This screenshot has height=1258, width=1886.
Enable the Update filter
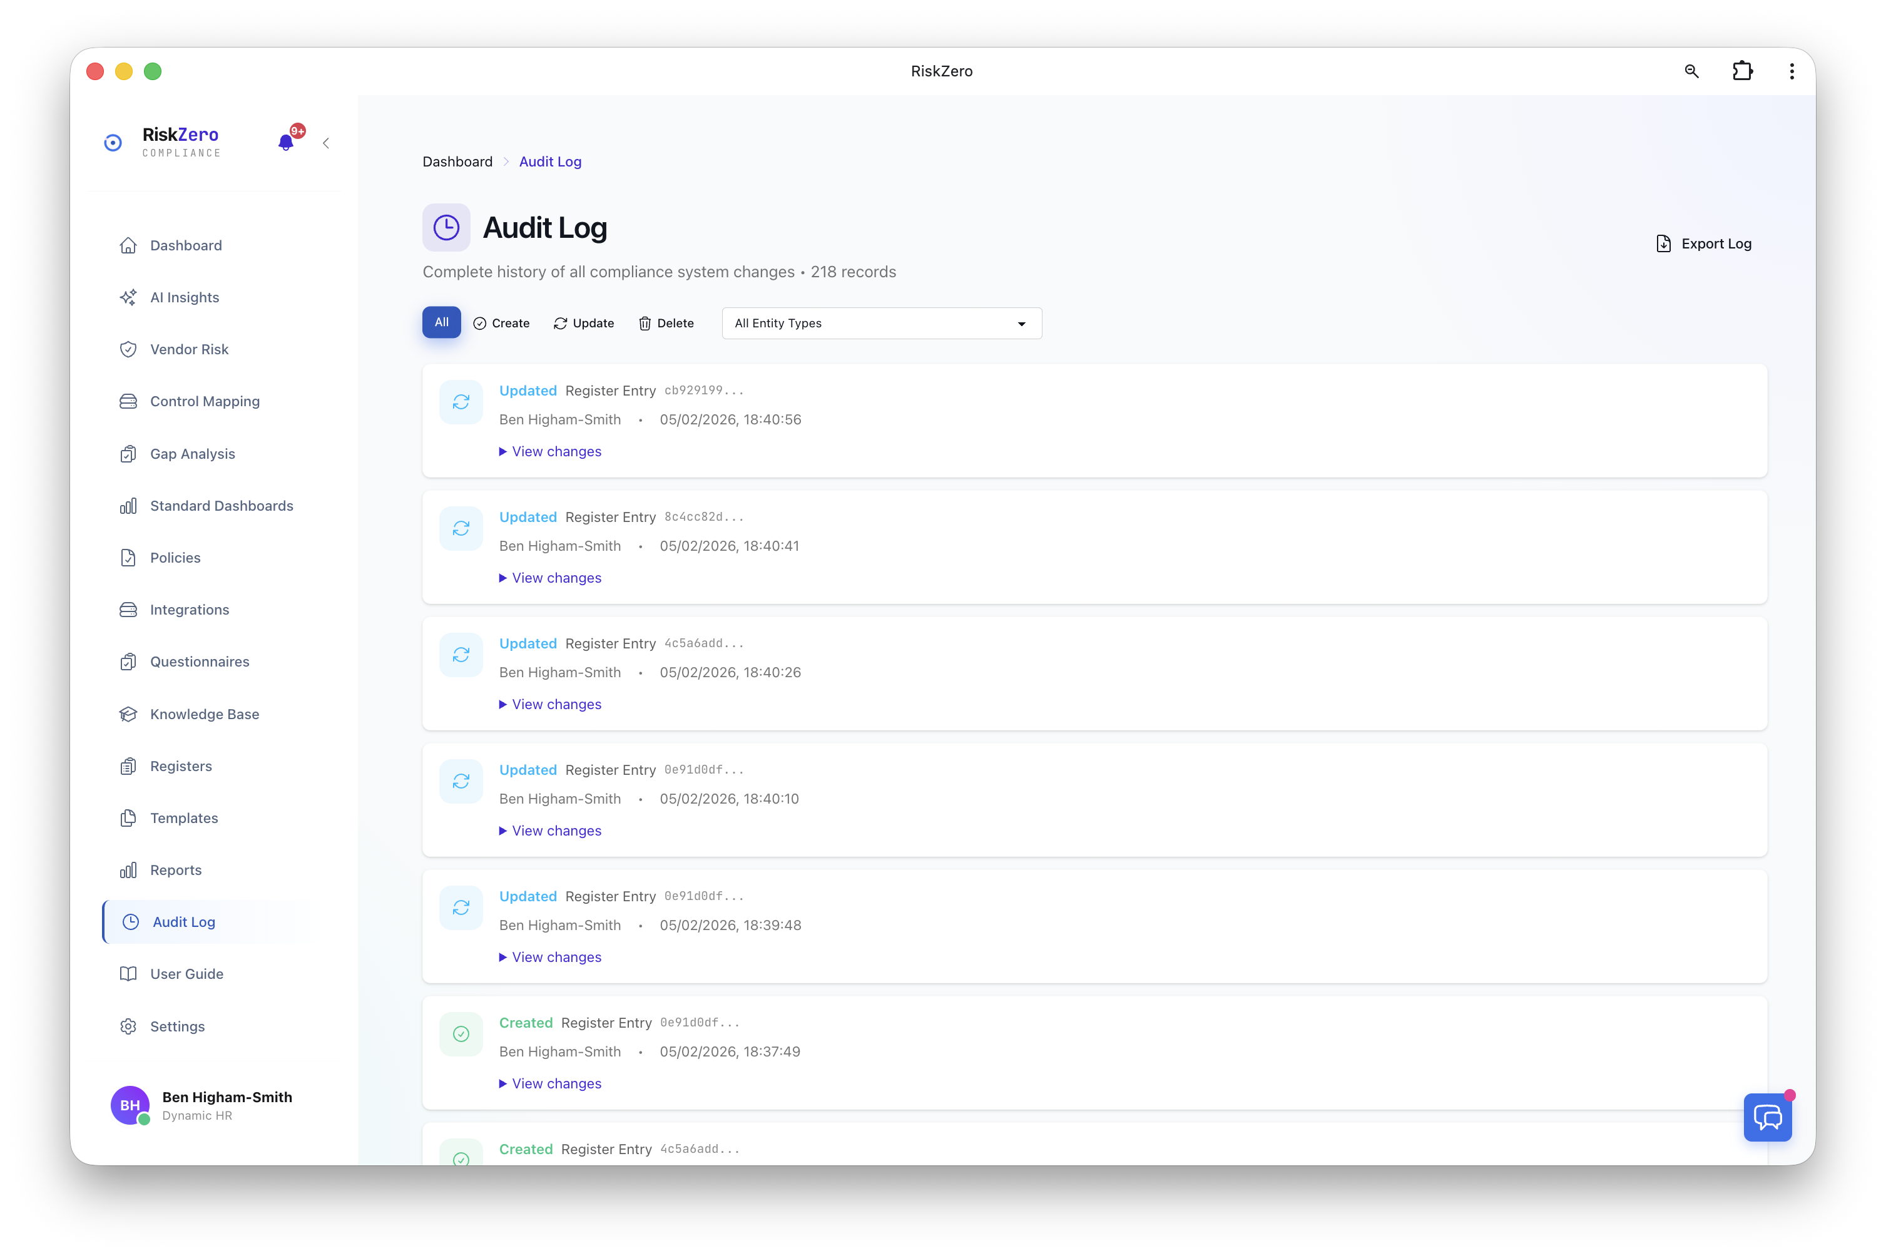click(583, 322)
